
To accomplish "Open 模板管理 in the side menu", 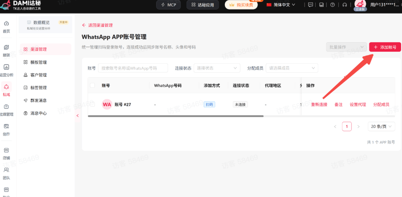I will [x=45, y=62].
